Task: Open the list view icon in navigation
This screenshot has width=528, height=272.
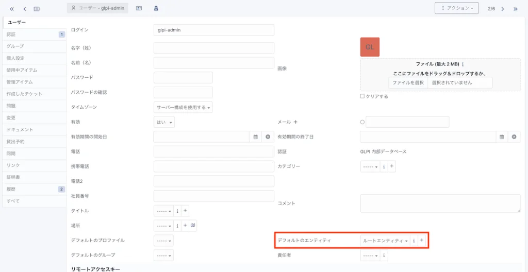Action: point(37,9)
